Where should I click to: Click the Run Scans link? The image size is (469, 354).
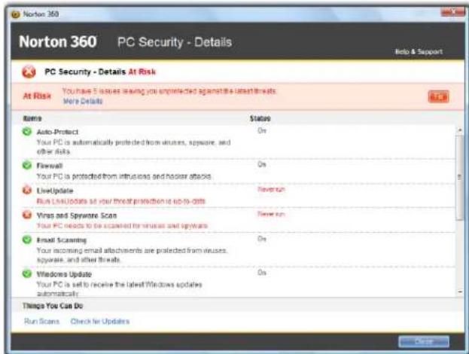pos(41,322)
